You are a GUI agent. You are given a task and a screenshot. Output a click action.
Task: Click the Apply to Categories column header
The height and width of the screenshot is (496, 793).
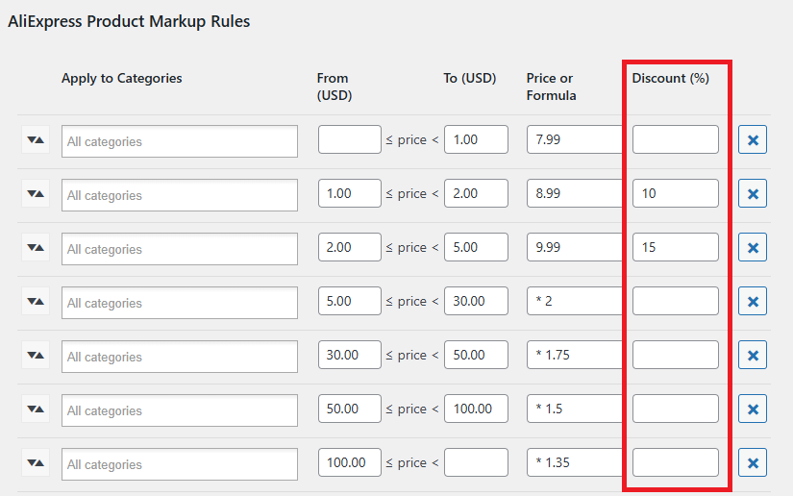122,79
